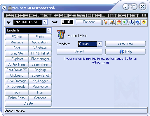The image size is (150, 116).
Task: Click the Connect button
Action: pos(89,22)
